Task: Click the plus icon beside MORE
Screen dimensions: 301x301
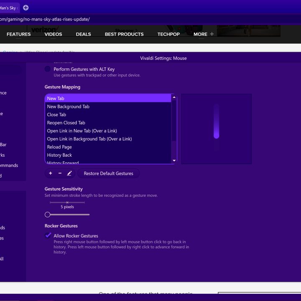Action: coord(212,34)
